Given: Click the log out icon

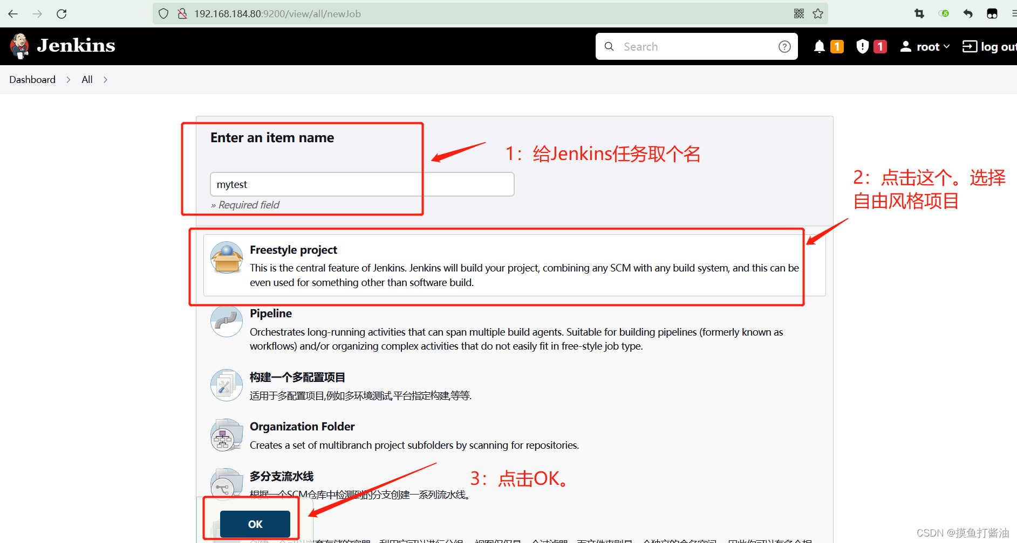Looking at the screenshot, I should pyautogui.click(x=970, y=46).
